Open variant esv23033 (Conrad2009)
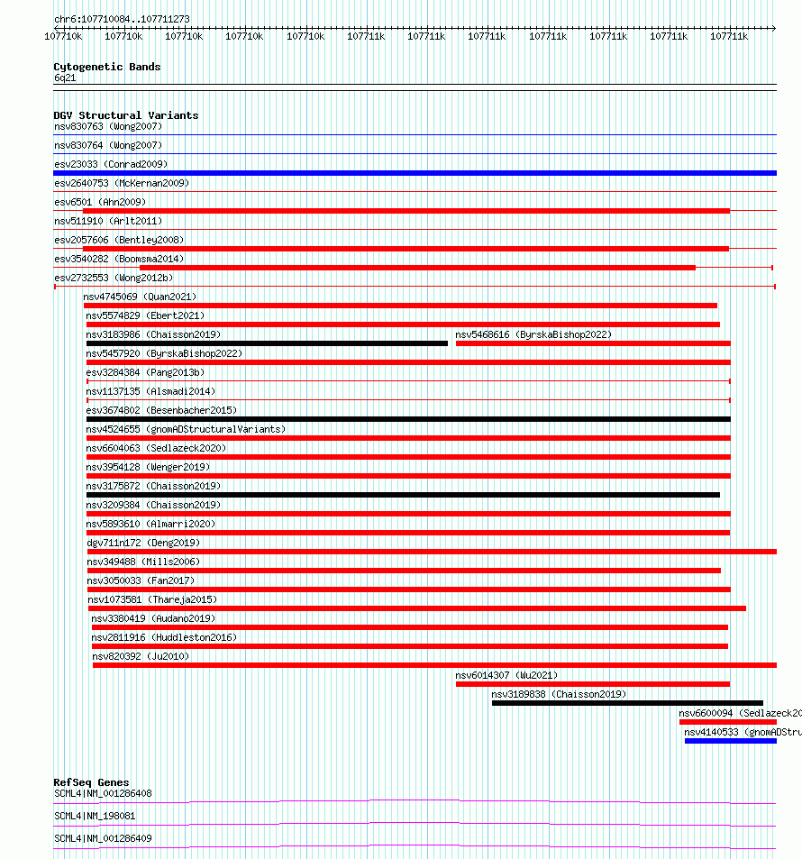 (111, 164)
